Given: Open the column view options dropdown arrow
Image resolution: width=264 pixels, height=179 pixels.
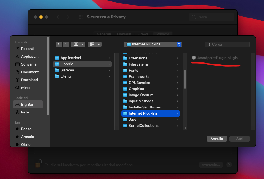Looking at the screenshot, I should point(83,44).
